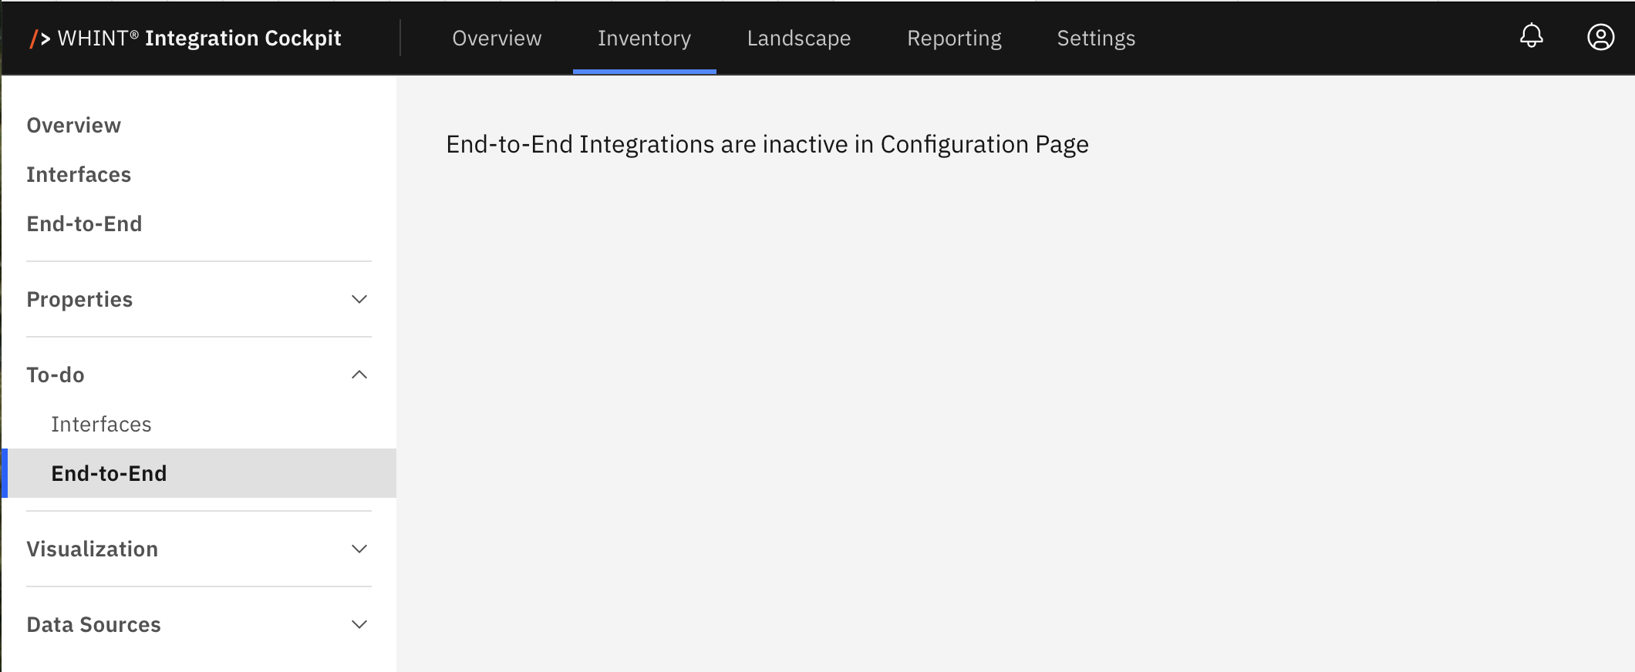The image size is (1635, 672).
Task: Click the chevron icon beside Properties
Action: pyautogui.click(x=359, y=299)
